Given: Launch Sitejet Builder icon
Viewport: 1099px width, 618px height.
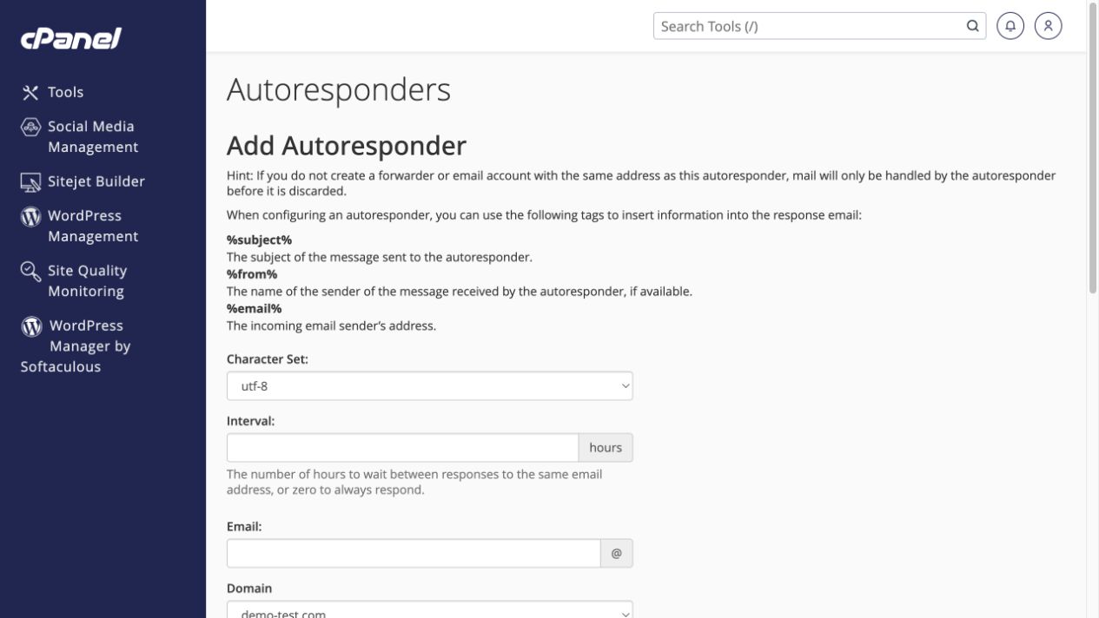Looking at the screenshot, I should point(30,181).
